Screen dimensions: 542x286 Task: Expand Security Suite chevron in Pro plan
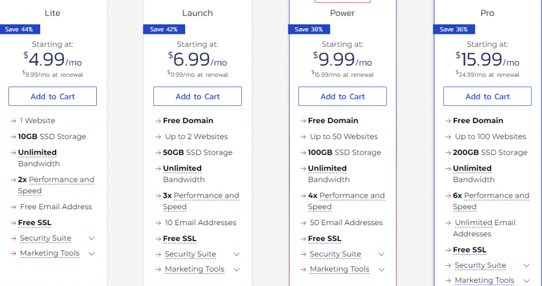(x=527, y=265)
